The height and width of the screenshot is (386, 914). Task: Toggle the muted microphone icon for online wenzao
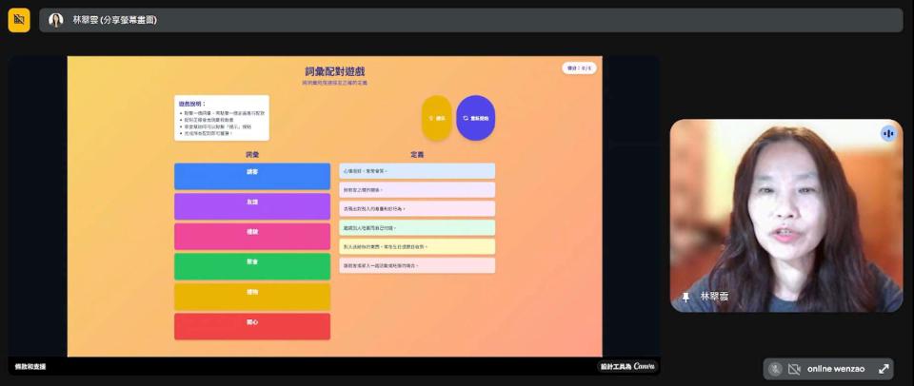(776, 369)
